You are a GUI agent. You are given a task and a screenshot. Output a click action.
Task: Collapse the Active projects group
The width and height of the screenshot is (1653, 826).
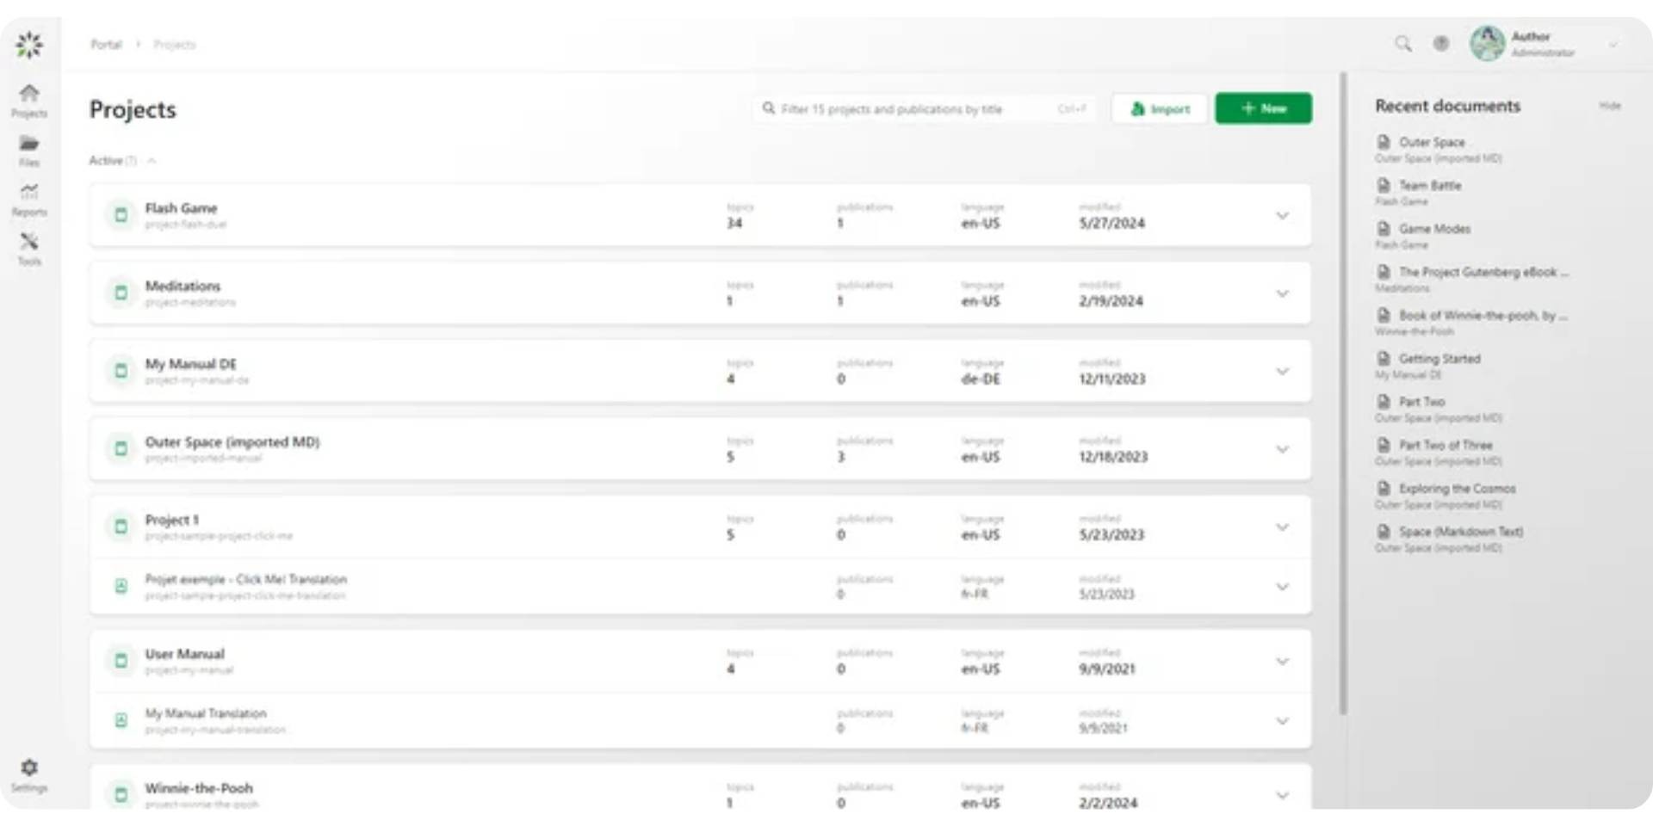[152, 160]
